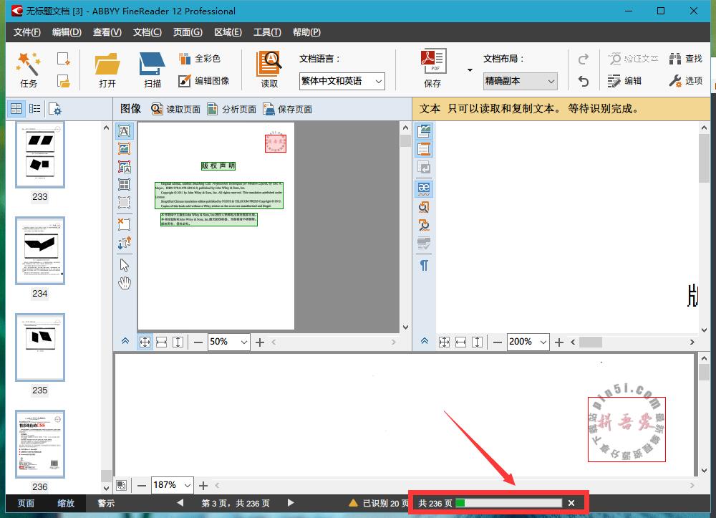Open 文档语言 language dropdown
The width and height of the screenshot is (716, 518).
(342, 81)
